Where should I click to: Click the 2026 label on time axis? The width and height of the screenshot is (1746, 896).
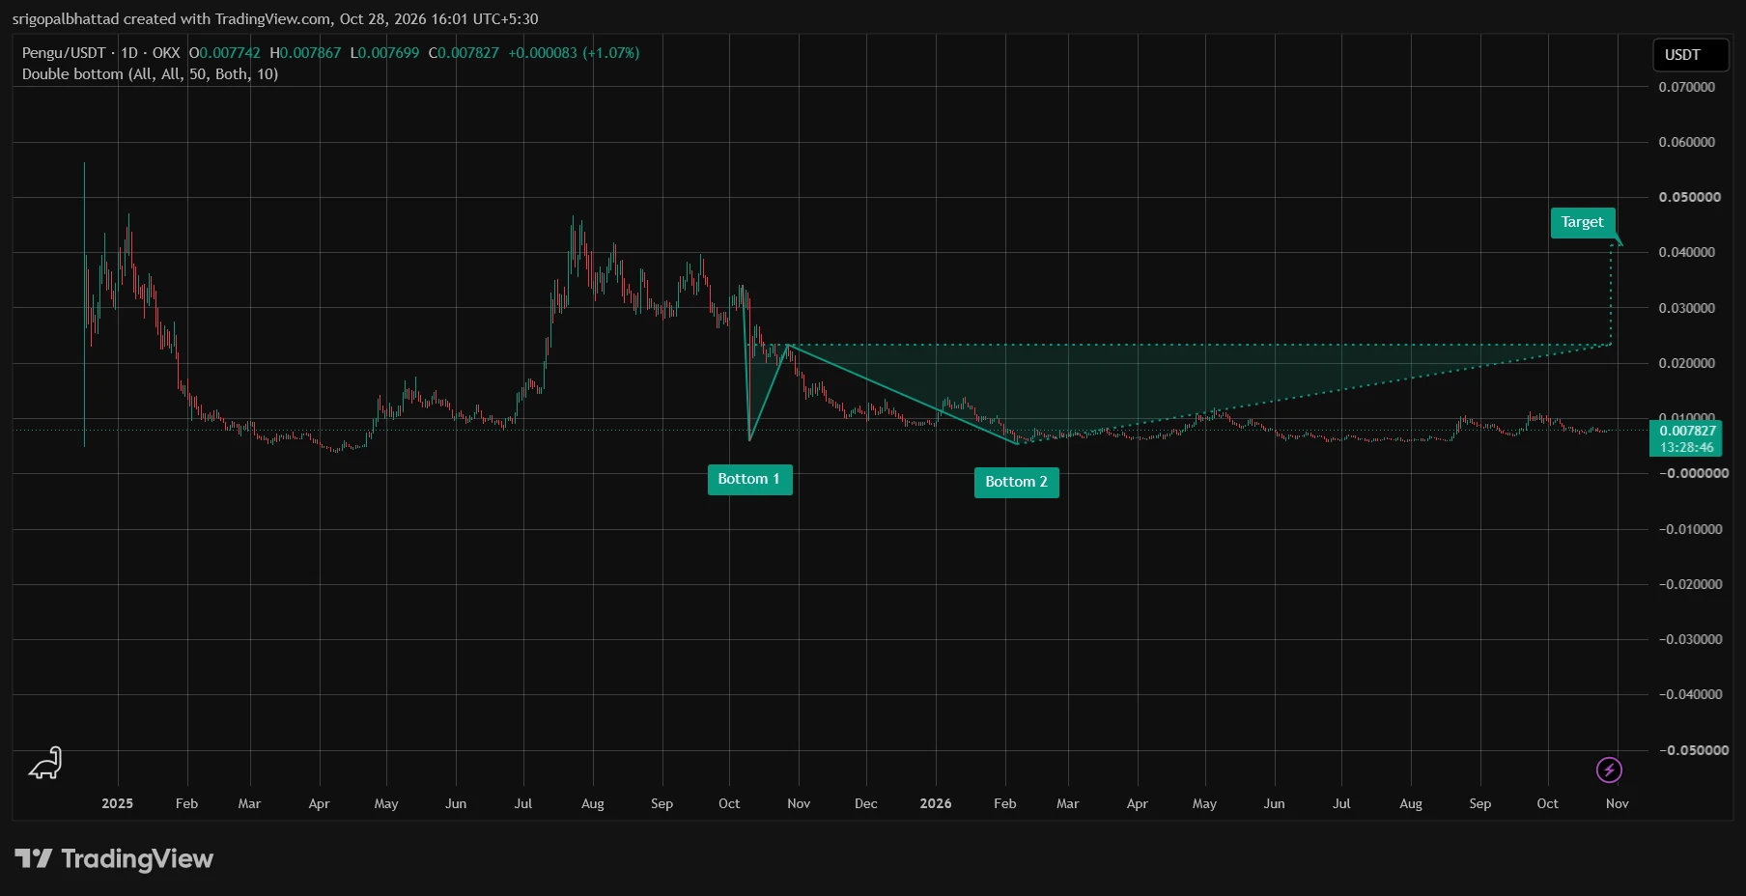tap(936, 803)
